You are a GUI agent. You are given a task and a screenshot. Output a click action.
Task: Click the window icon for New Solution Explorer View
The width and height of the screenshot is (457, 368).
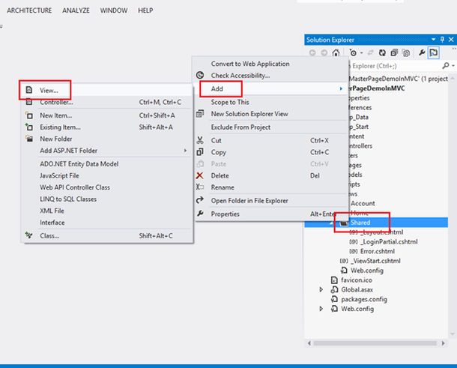pos(200,113)
